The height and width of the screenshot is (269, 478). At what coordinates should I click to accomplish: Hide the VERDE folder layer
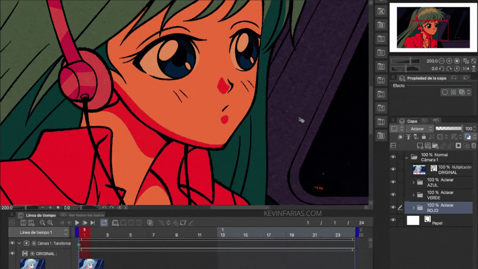393,195
